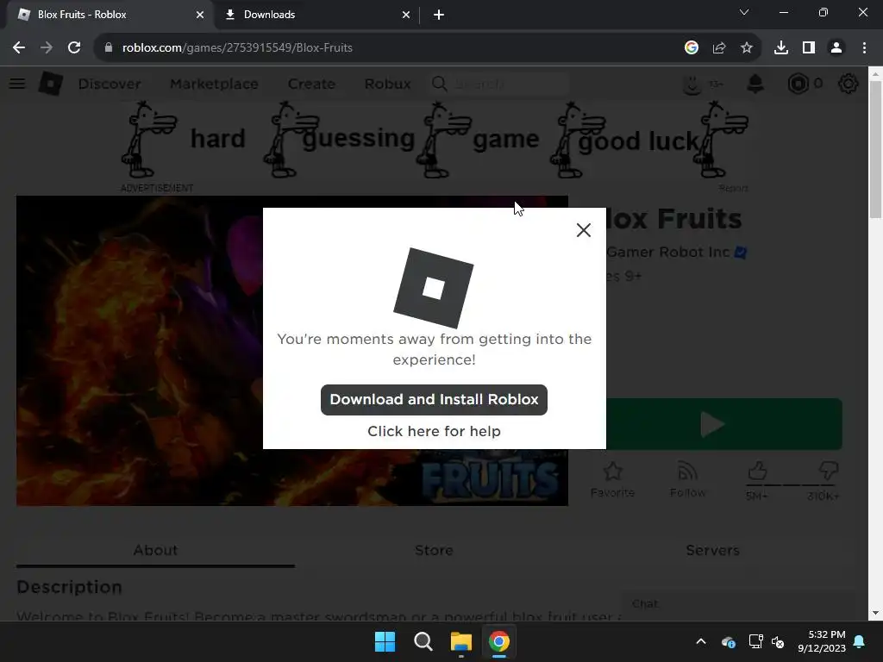Image resolution: width=883 pixels, height=662 pixels.
Task: Open the Windows notification bell
Action: [x=860, y=641]
